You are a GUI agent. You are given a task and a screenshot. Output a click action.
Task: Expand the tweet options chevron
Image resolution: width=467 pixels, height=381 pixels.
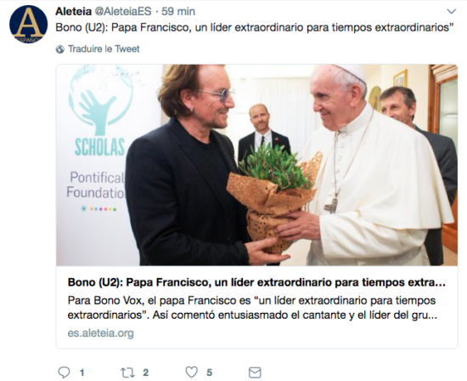[x=452, y=11]
